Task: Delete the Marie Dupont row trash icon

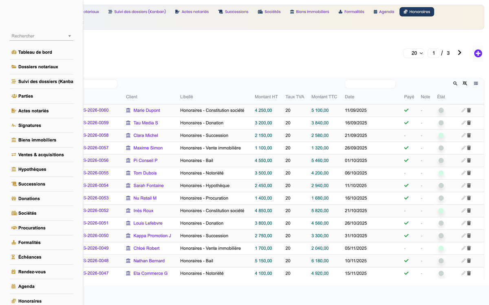Action: point(469,110)
